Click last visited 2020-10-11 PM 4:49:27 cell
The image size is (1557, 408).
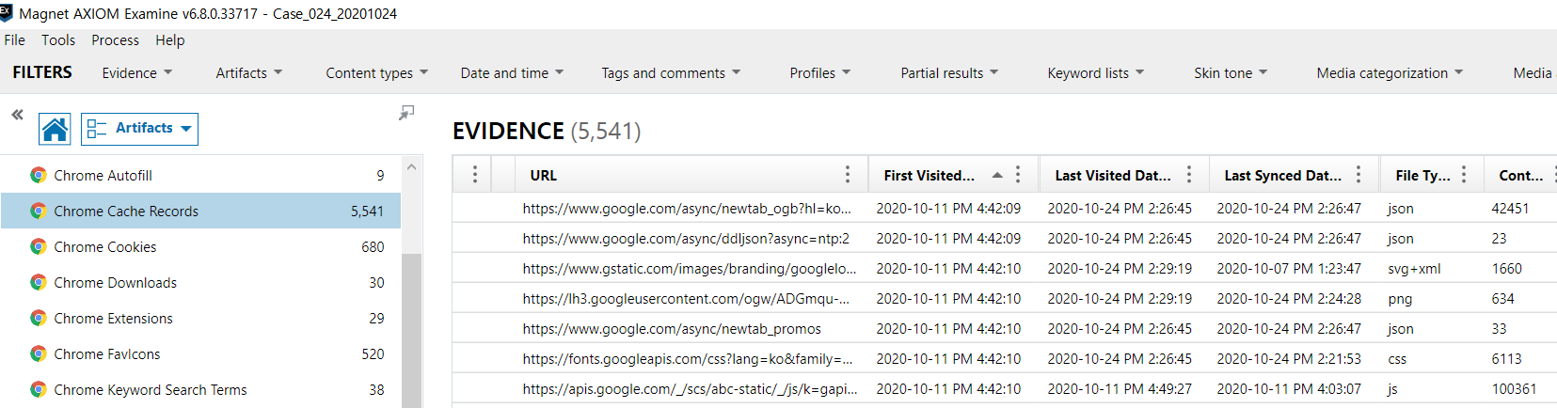pos(1120,388)
